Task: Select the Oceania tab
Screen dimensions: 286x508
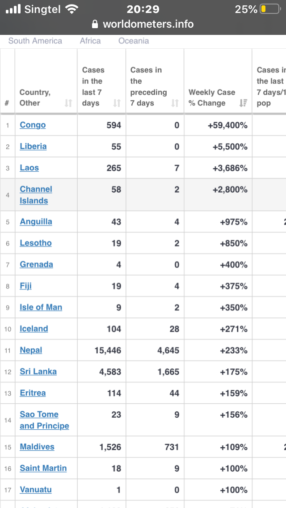Action: pyautogui.click(x=134, y=41)
